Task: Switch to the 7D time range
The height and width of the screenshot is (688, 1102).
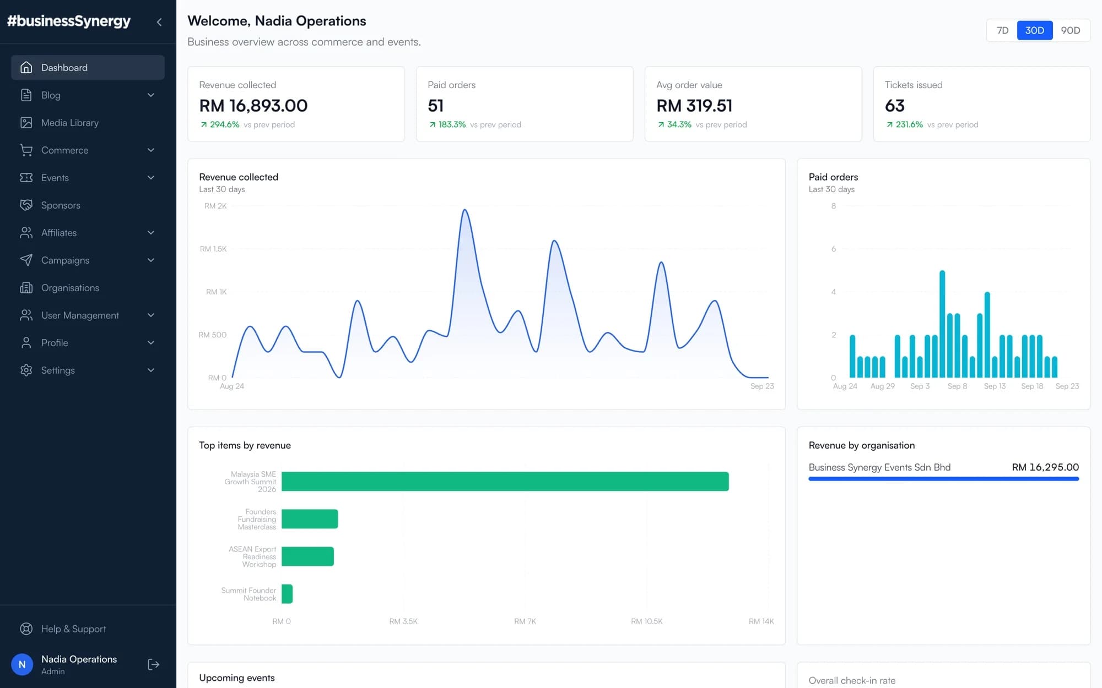Action: click(1002, 30)
